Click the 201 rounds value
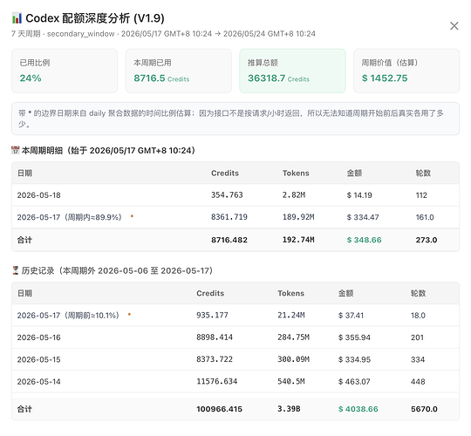This screenshot has width=471, height=436. click(417, 337)
